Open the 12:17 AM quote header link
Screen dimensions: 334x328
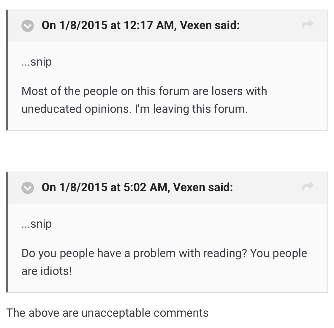tap(140, 25)
